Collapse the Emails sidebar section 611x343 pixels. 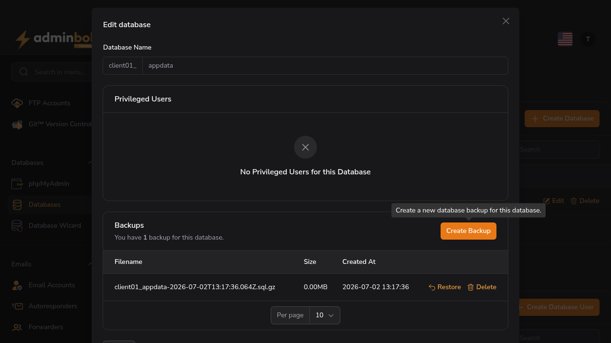[x=90, y=264]
